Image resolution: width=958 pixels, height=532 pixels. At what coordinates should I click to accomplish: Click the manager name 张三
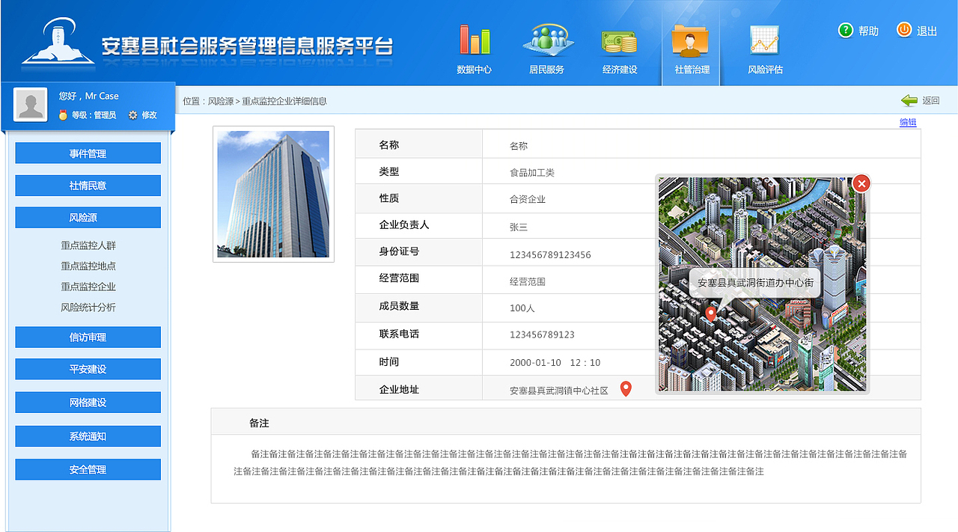519,227
